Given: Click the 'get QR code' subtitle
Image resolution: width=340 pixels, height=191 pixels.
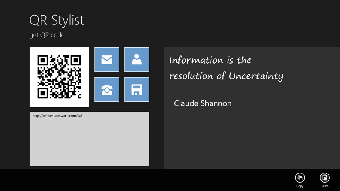Looking at the screenshot, I should pyautogui.click(x=47, y=35).
